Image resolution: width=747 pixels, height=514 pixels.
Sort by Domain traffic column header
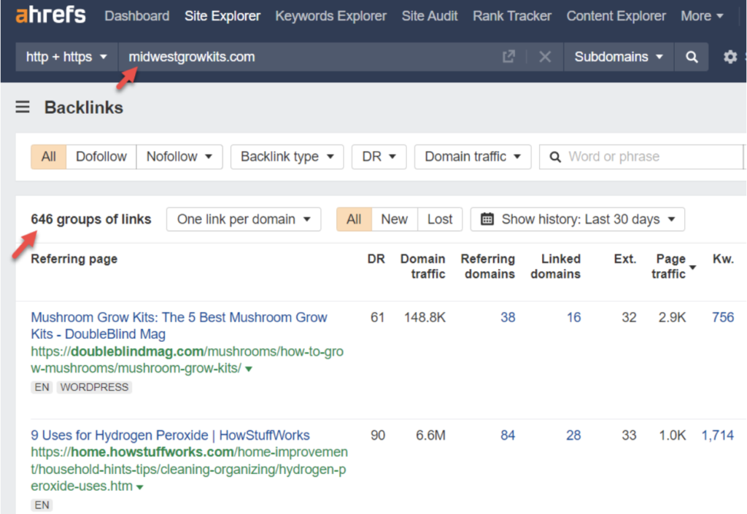(x=423, y=266)
